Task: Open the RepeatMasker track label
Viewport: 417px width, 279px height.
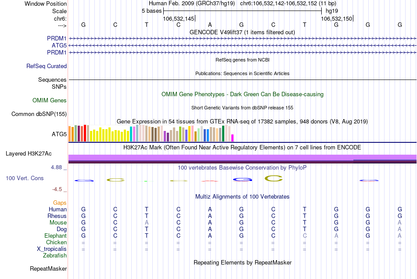Action: coord(48,268)
